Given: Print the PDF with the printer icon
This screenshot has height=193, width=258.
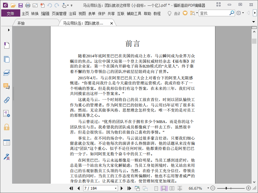Looking at the screenshot, I should pyautogui.click(x=28, y=5).
